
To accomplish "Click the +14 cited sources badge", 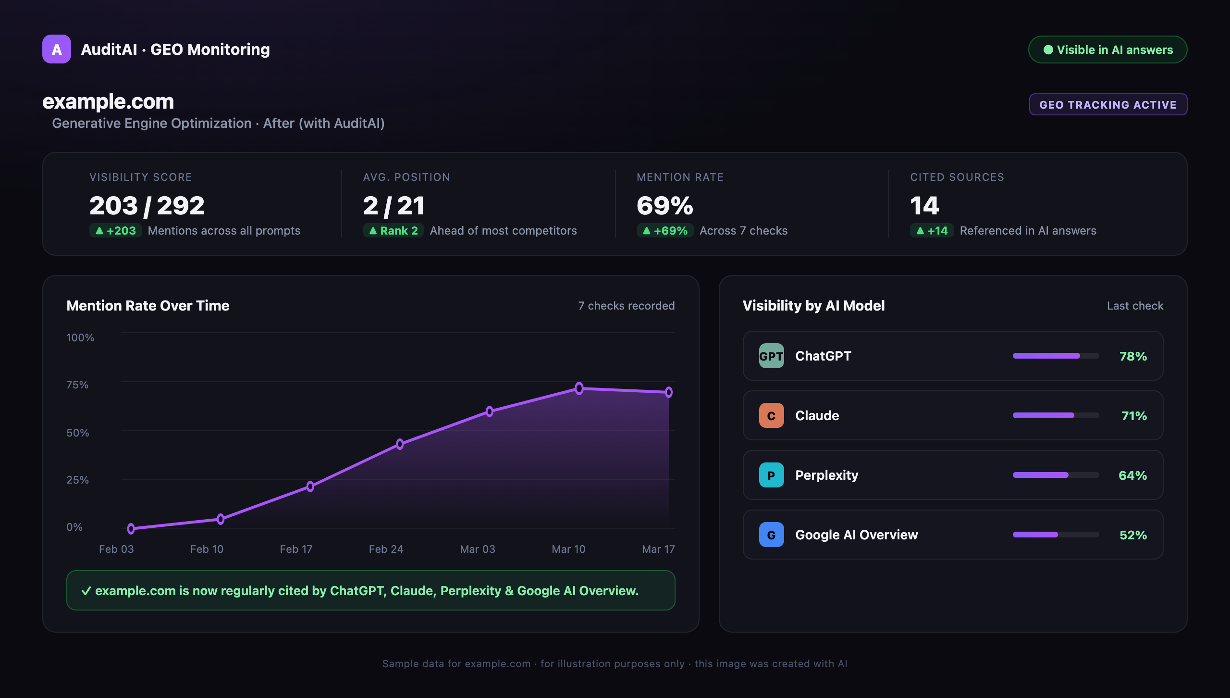I will (x=932, y=231).
